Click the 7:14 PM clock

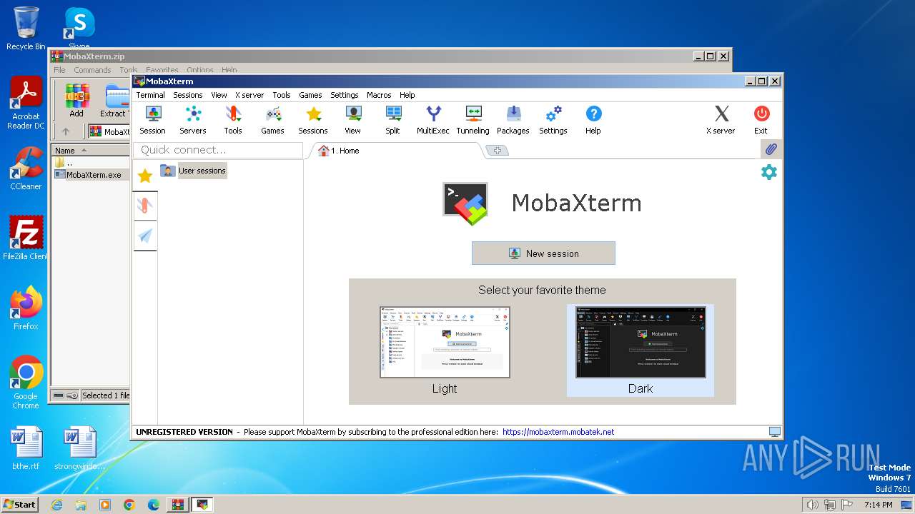(x=878, y=505)
